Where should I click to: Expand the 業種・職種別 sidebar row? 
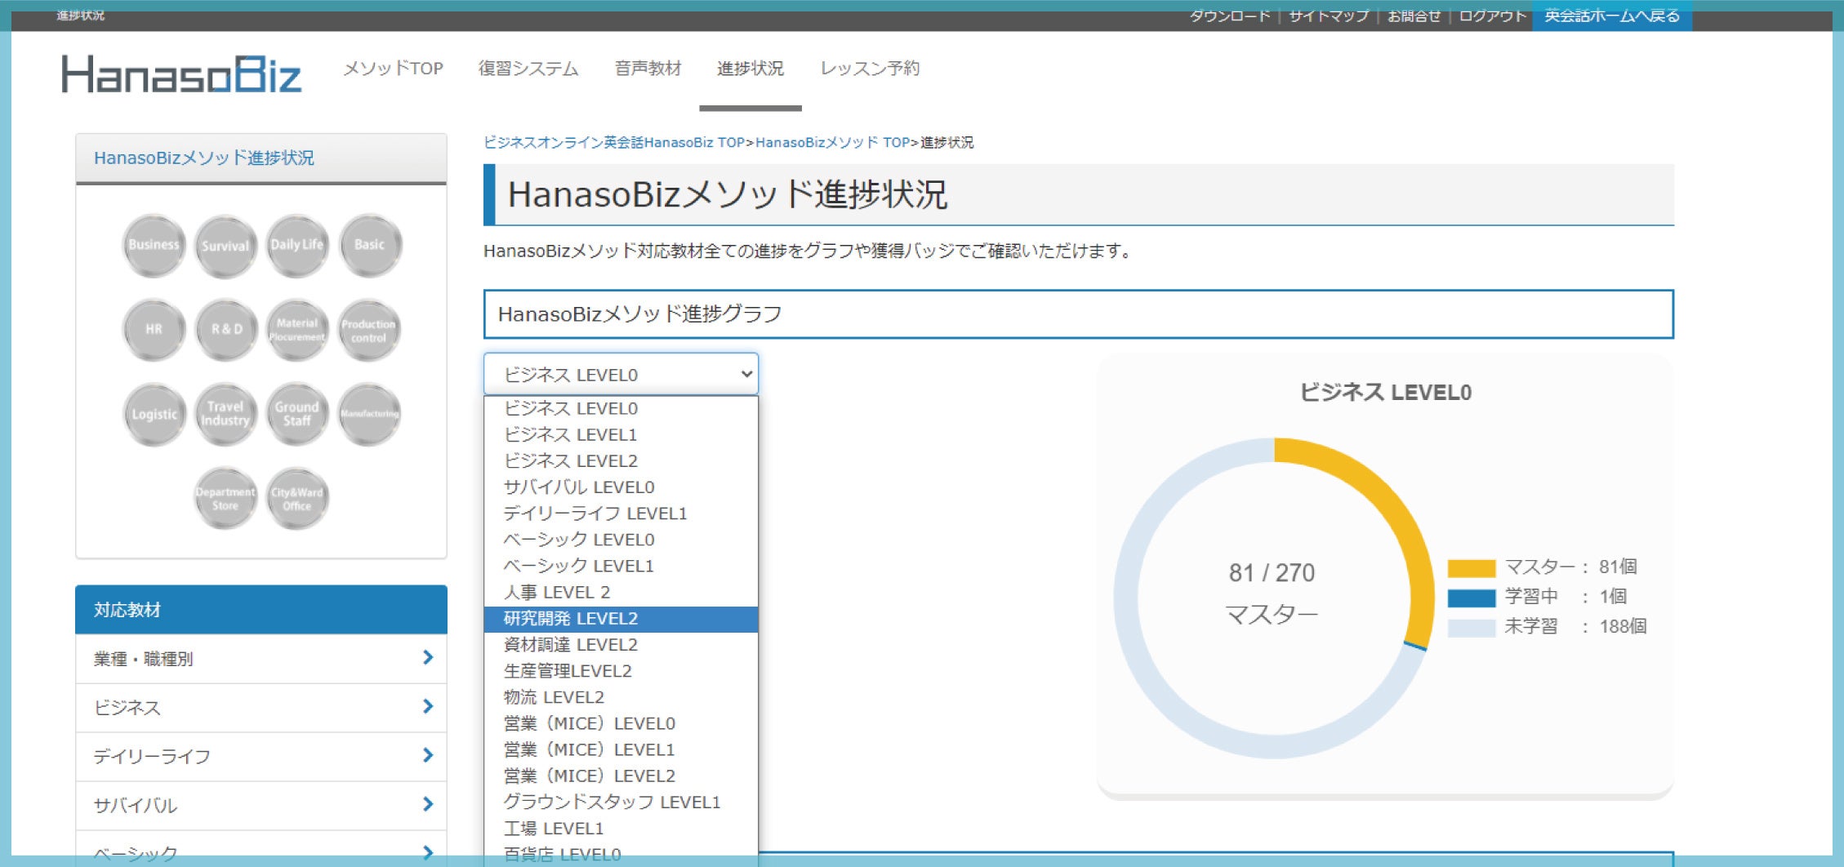pyautogui.click(x=261, y=659)
